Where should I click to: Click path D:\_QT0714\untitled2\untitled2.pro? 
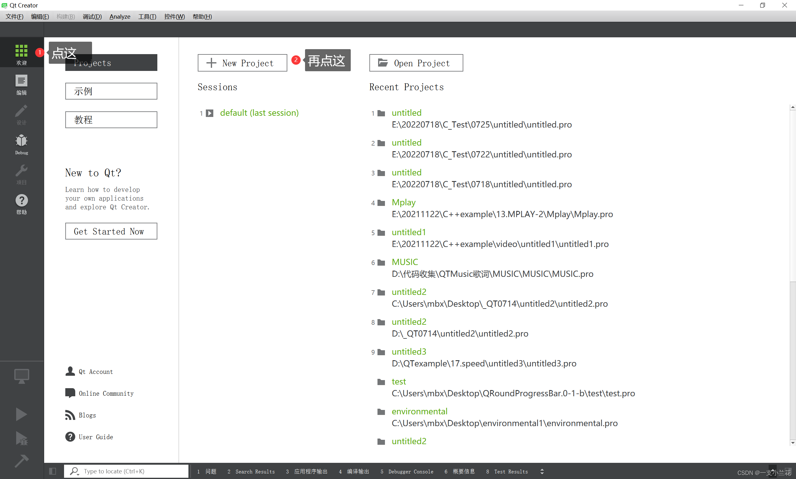[x=460, y=334]
